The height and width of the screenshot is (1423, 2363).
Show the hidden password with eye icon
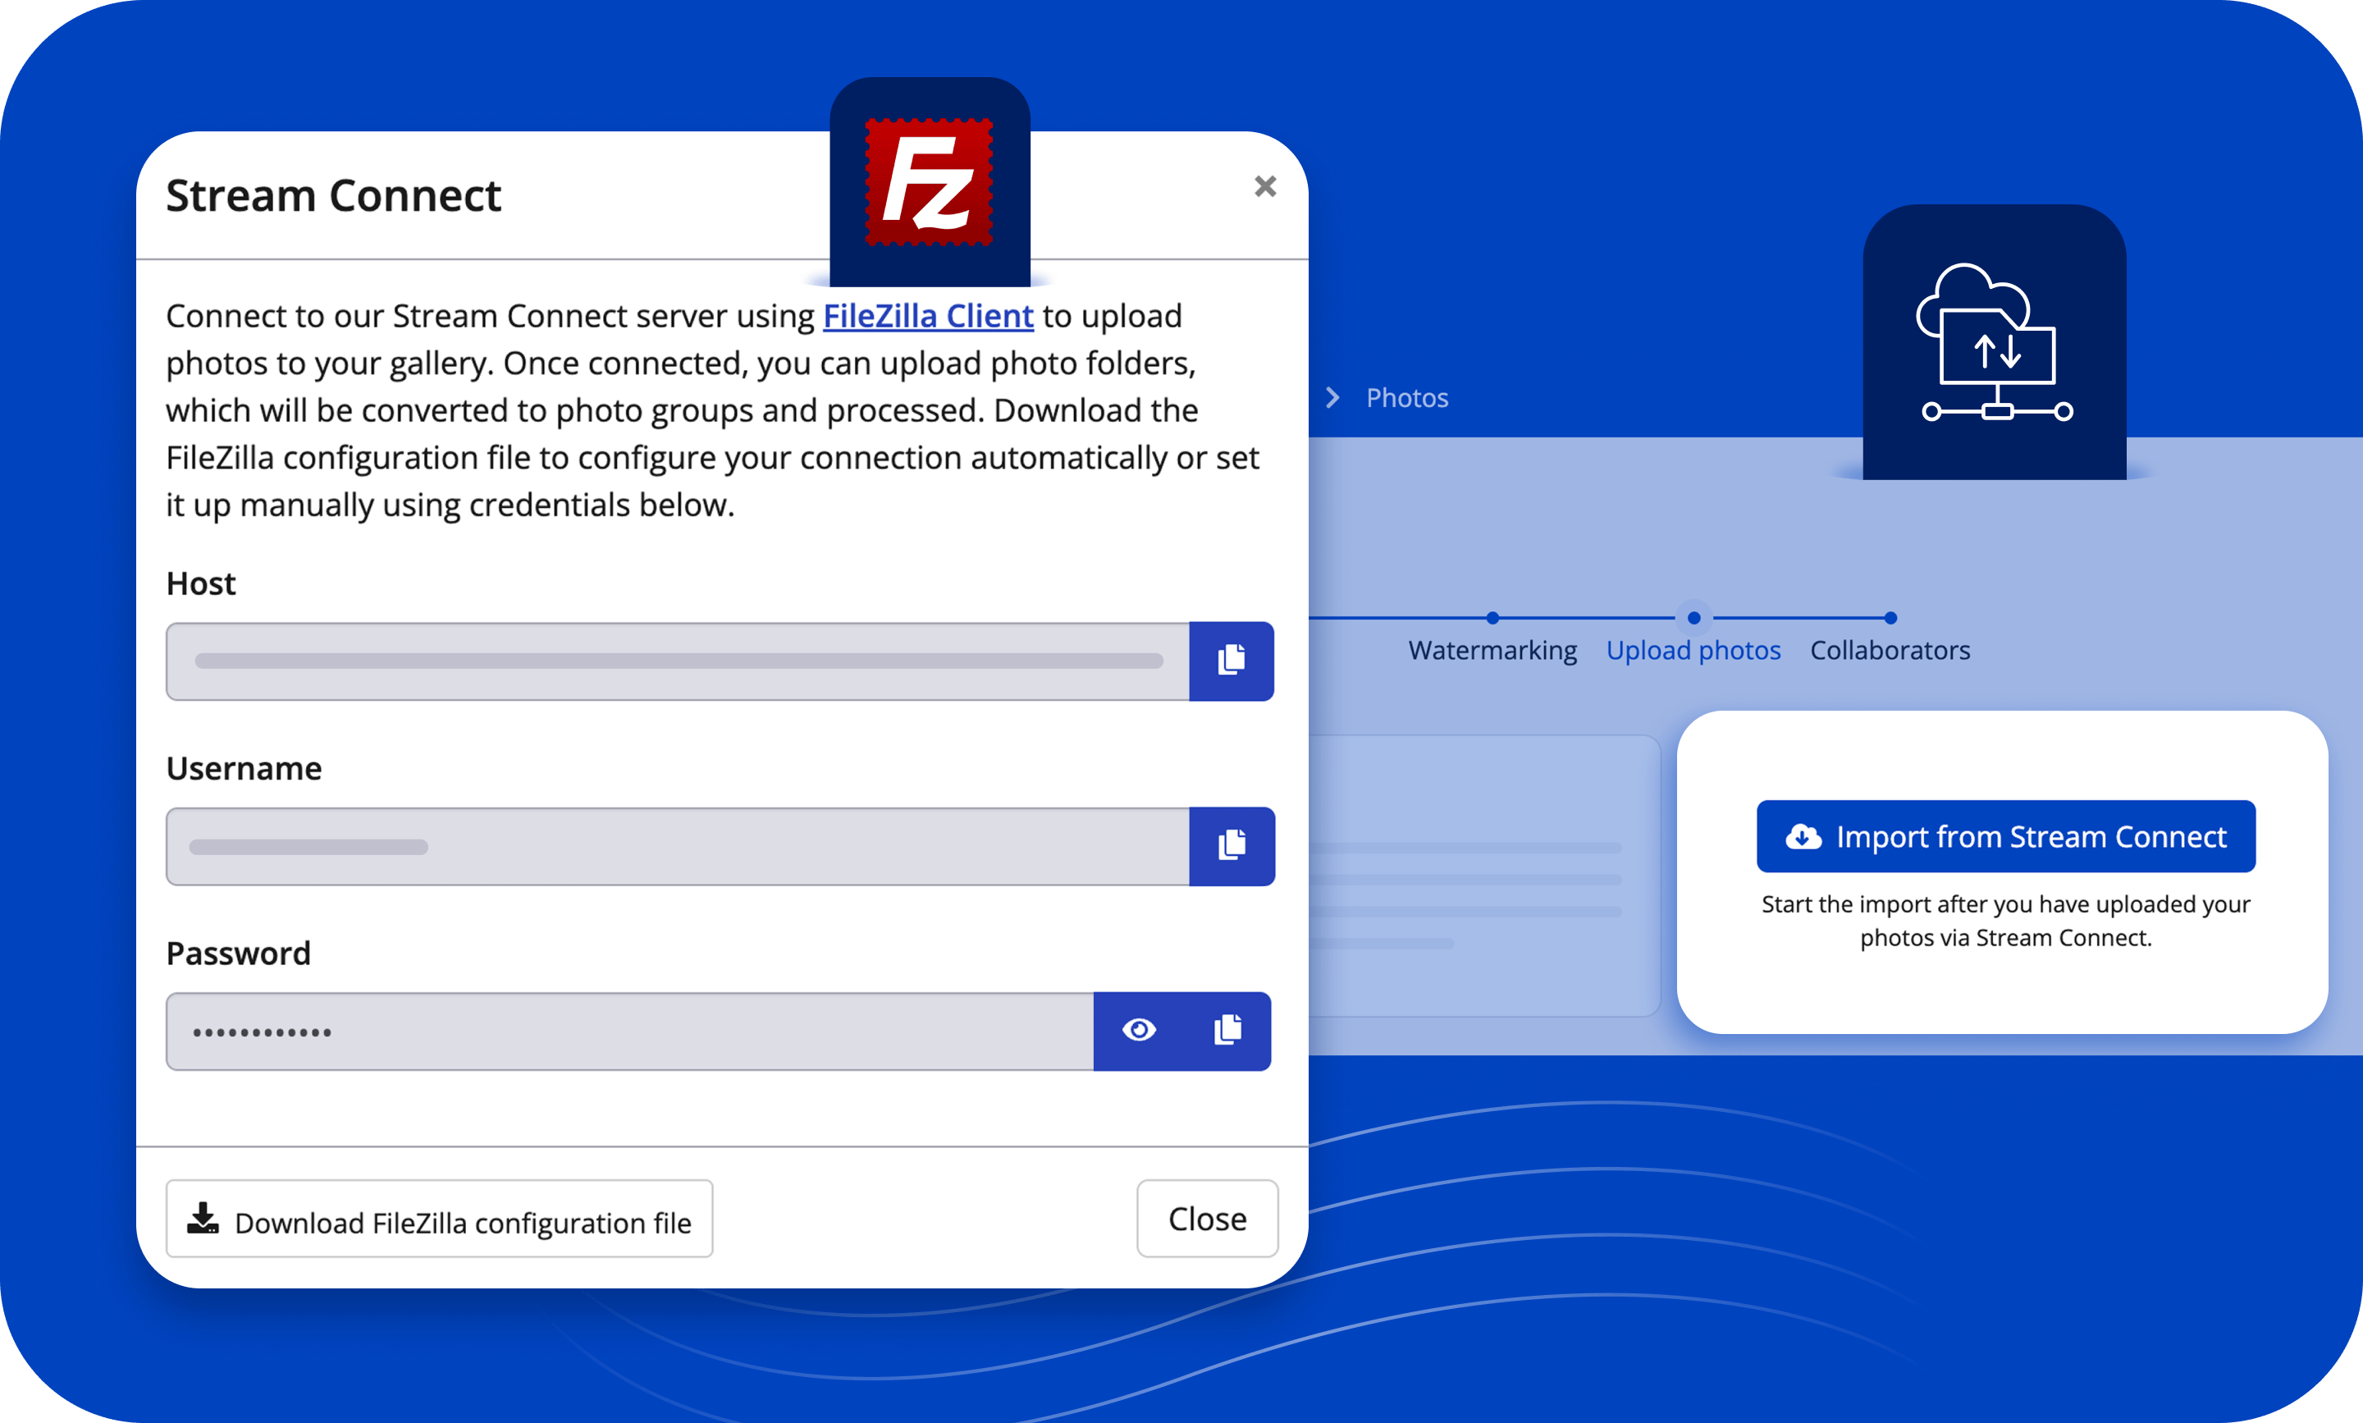tap(1139, 1031)
